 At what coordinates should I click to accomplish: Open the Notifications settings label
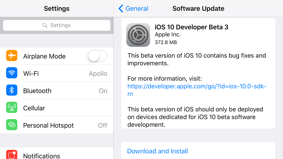pyautogui.click(x=42, y=156)
